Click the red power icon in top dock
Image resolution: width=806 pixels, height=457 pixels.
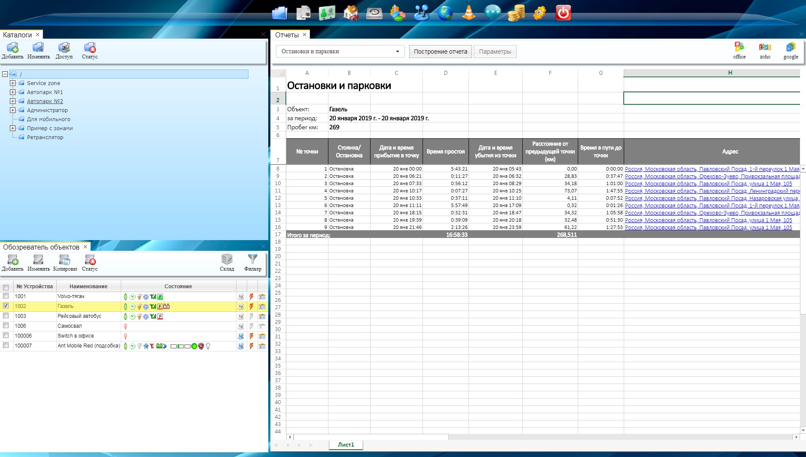[x=563, y=13]
